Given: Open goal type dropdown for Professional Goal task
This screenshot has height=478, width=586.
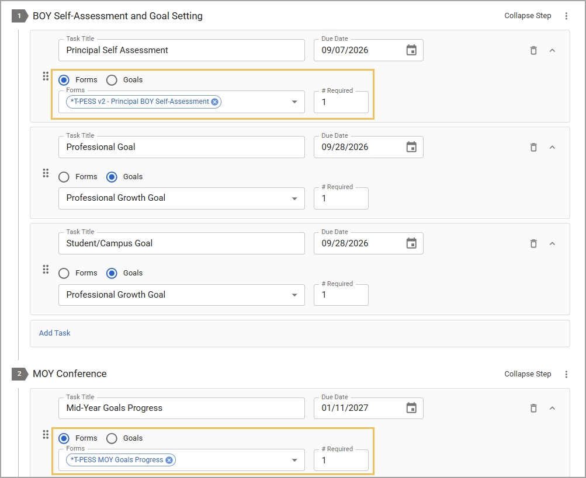Looking at the screenshot, I should pyautogui.click(x=294, y=198).
